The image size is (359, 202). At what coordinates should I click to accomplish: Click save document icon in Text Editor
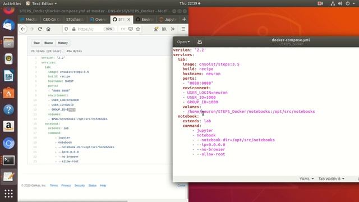tap(200, 42)
